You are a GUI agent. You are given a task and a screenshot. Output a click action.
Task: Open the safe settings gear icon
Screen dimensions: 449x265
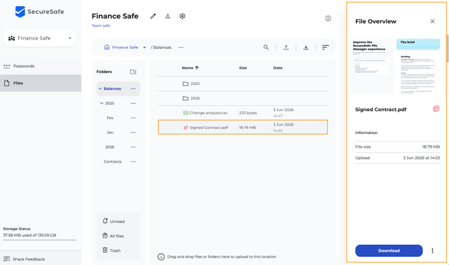pos(182,16)
